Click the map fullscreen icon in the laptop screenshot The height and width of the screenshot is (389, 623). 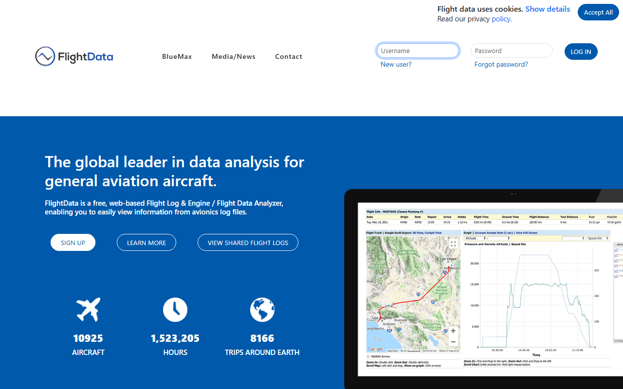[x=453, y=244]
